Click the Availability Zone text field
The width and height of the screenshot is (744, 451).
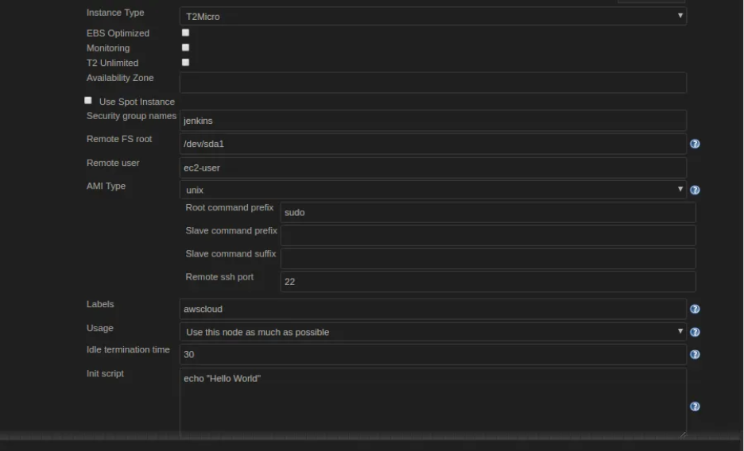point(432,83)
